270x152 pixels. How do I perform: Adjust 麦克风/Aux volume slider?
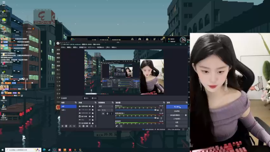pyautogui.click(x=136, y=110)
